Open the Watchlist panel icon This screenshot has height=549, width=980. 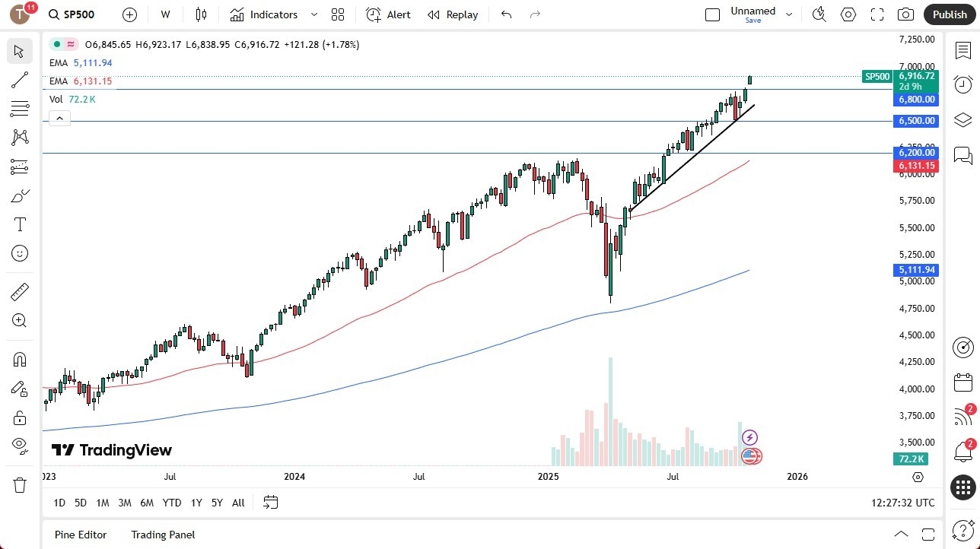(x=963, y=49)
